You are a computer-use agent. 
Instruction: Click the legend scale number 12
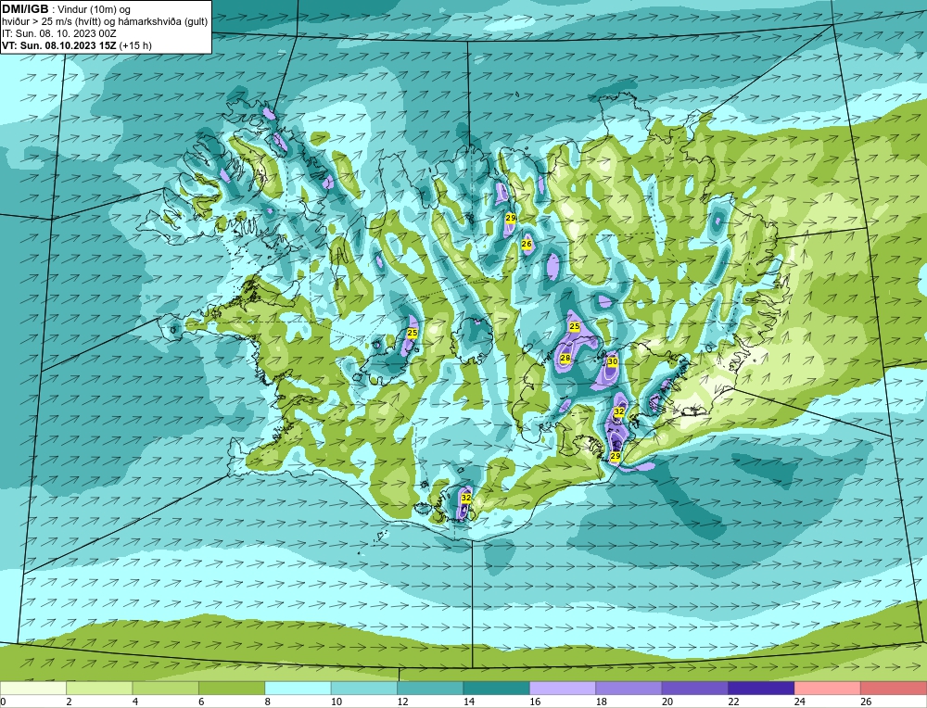click(x=402, y=702)
